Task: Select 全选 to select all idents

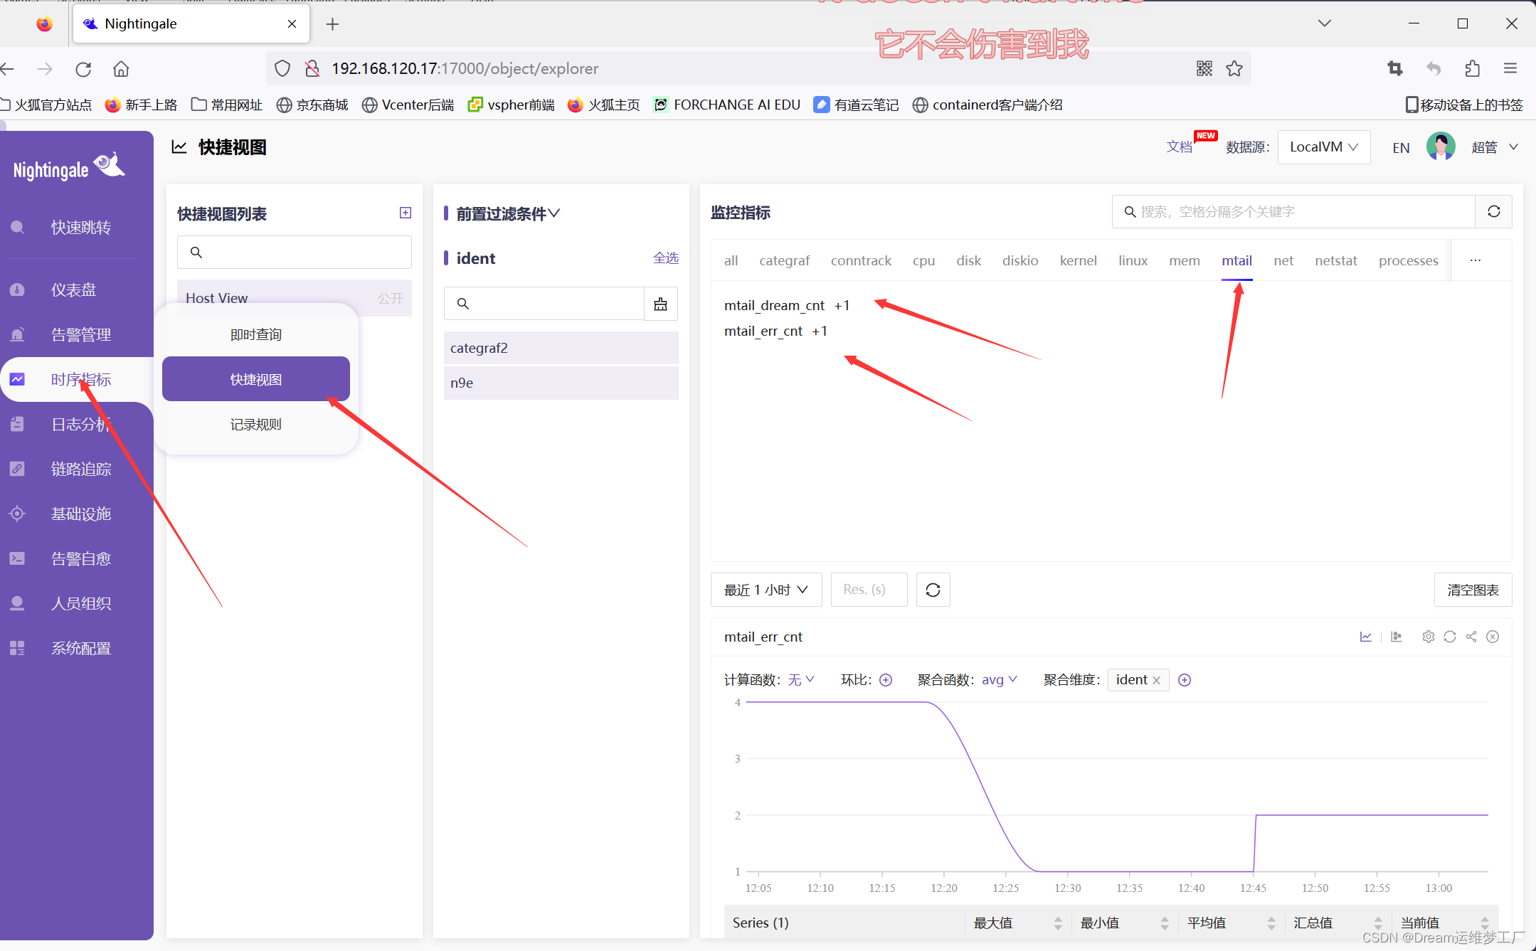Action: (666, 257)
